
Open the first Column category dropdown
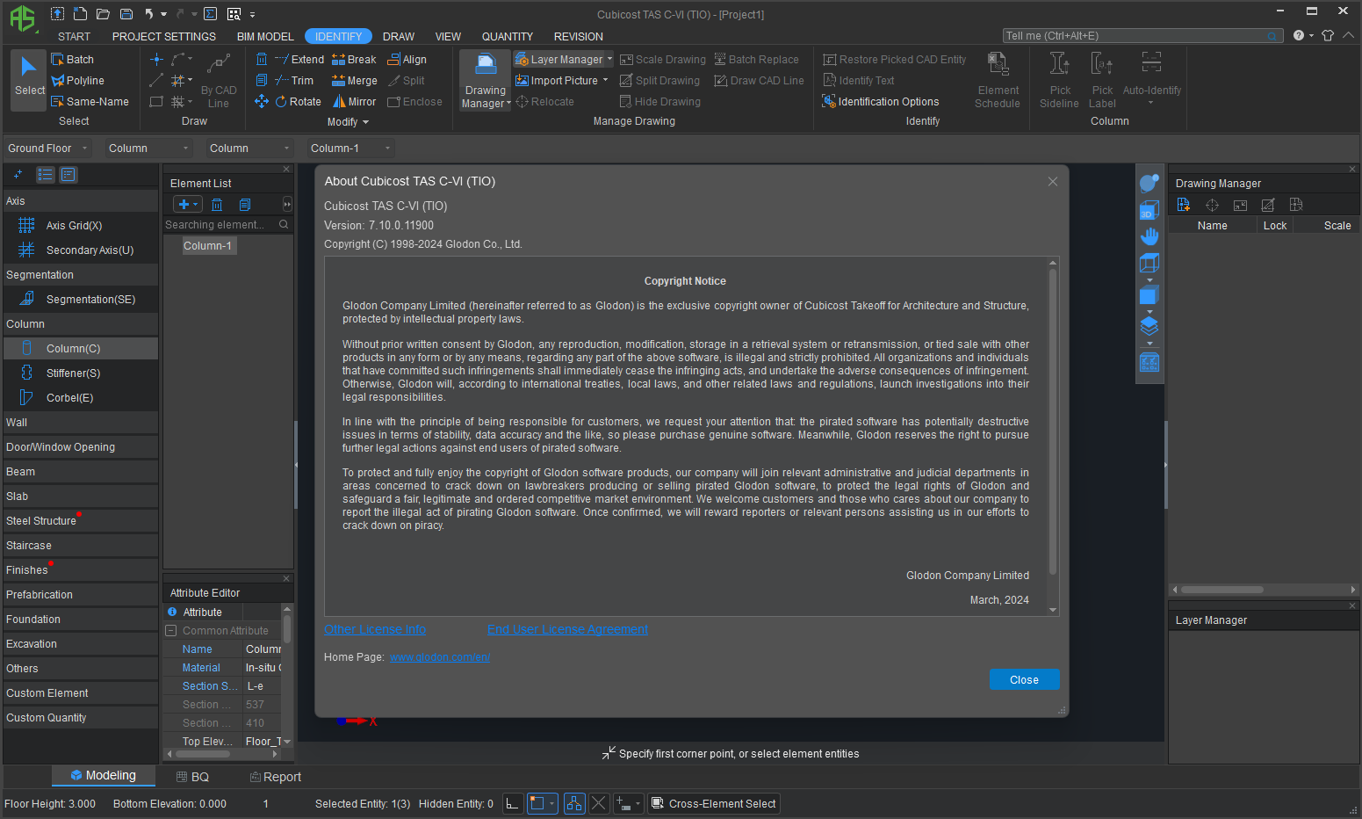tap(148, 149)
